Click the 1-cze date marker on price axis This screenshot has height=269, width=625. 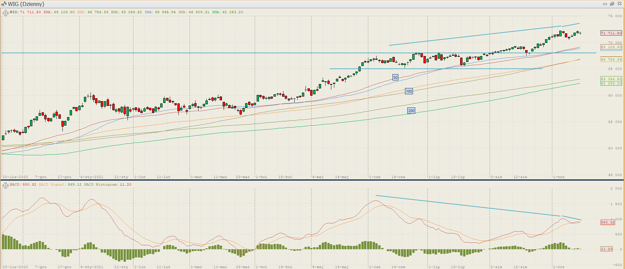pos(375,177)
